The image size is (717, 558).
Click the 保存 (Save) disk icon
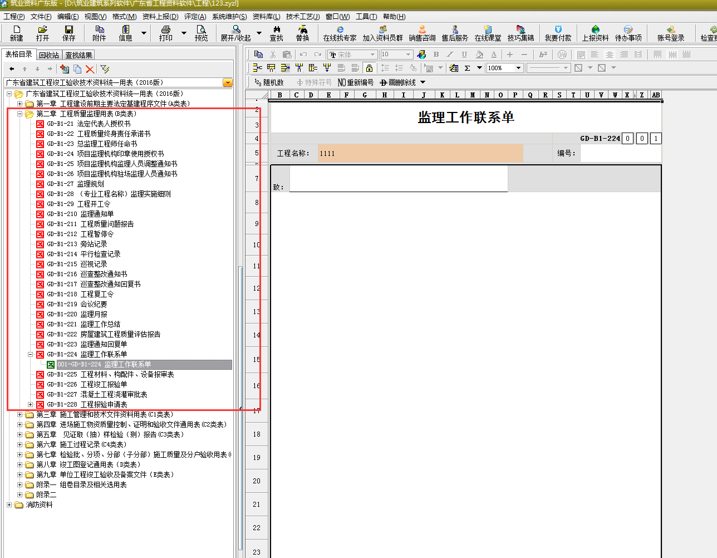coord(69,33)
